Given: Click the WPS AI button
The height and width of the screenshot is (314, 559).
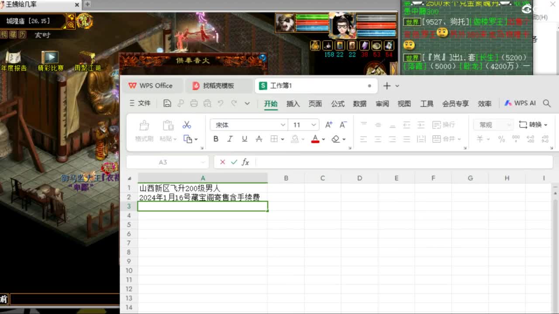Looking at the screenshot, I should click(520, 103).
